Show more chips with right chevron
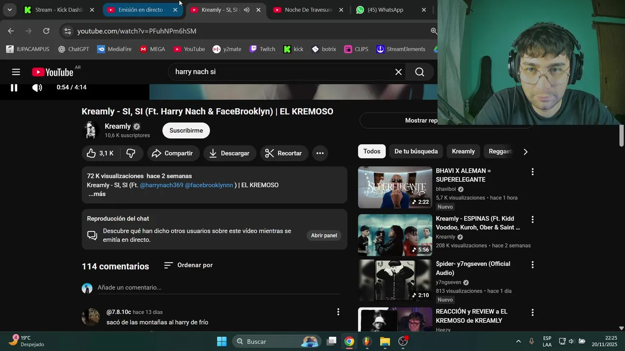625x351 pixels. [x=525, y=152]
